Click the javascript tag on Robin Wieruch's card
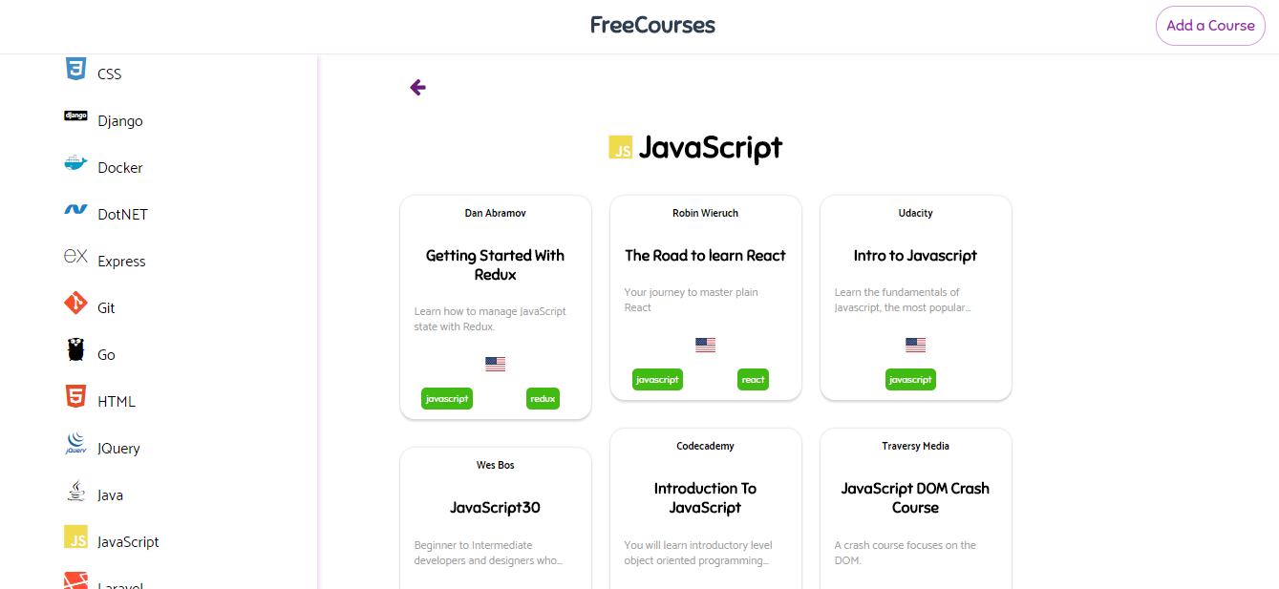Viewport: 1279px width, 589px height. 657,379
